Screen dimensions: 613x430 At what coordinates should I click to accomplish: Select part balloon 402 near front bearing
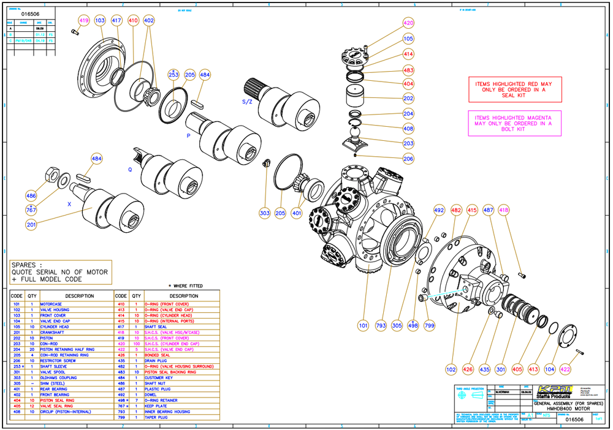pyautogui.click(x=149, y=20)
